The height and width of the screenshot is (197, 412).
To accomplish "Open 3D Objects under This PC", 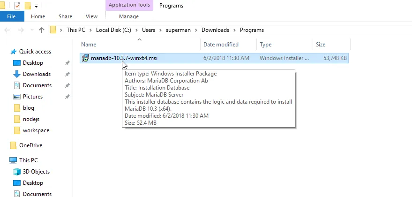I will click(36, 172).
